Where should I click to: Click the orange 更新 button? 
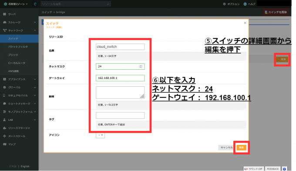point(242,147)
